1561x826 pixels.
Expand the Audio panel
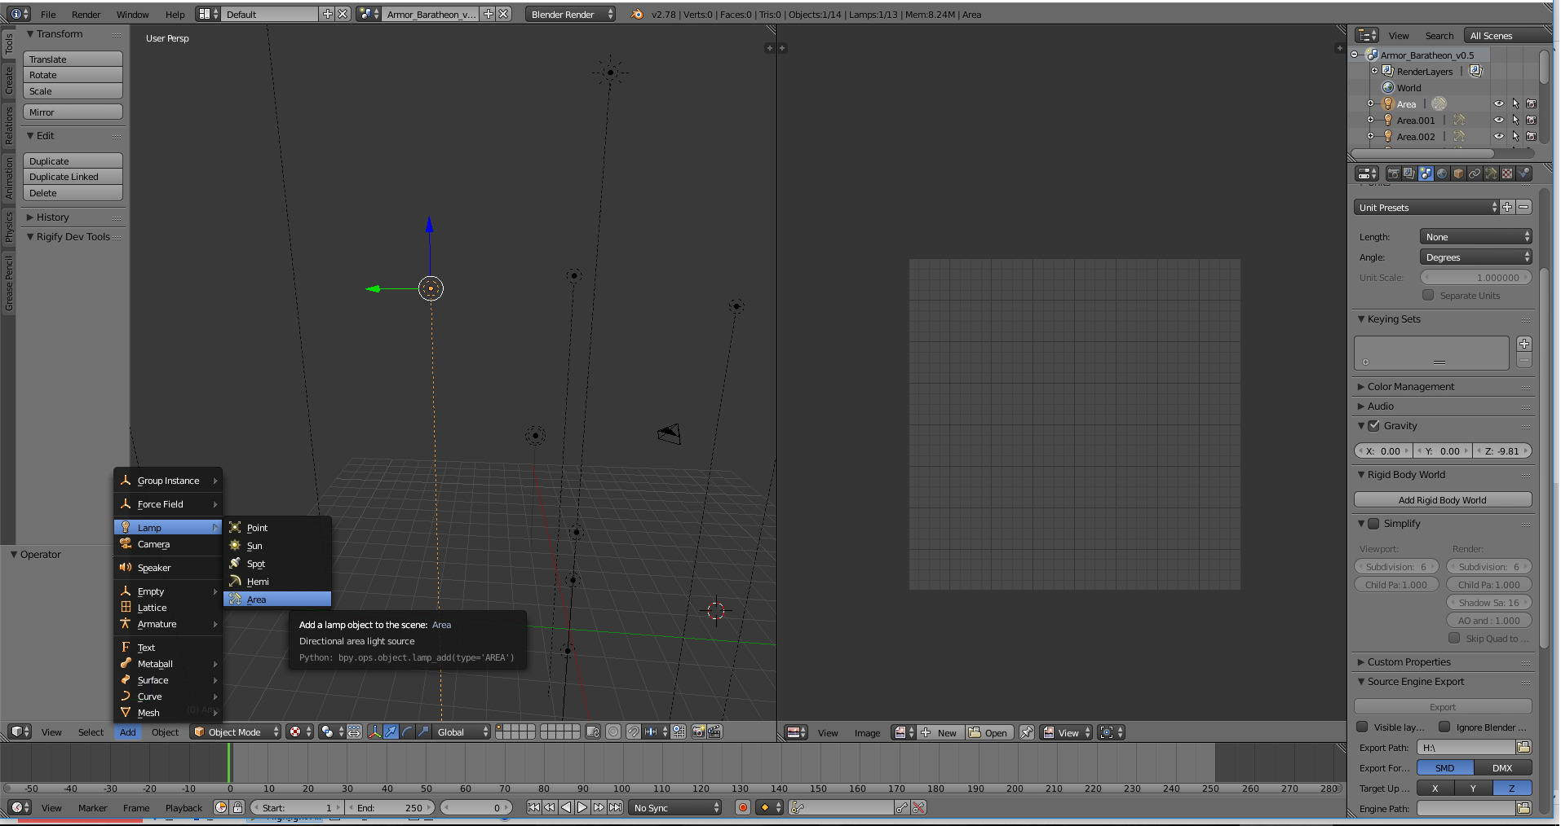(1381, 406)
